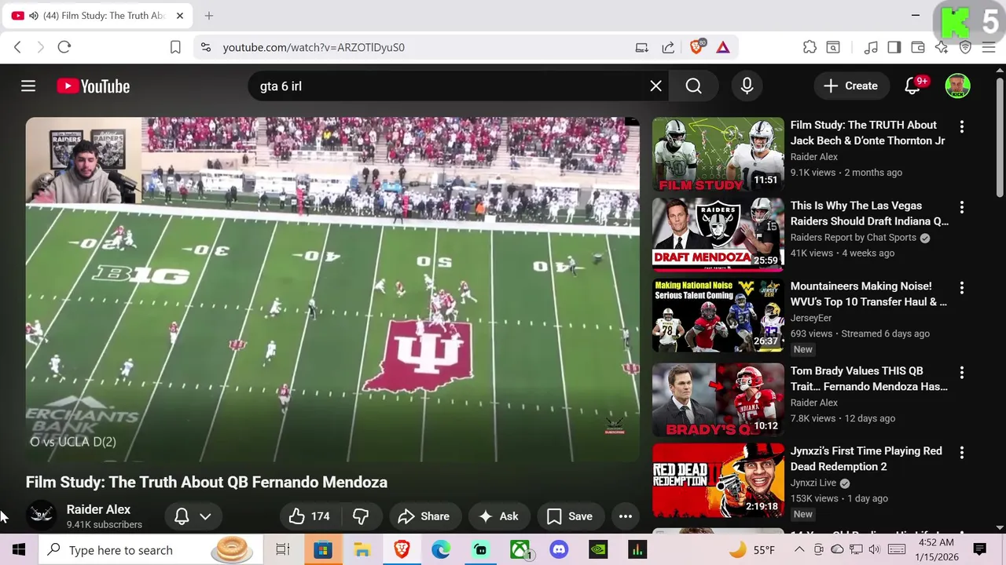Image resolution: width=1006 pixels, height=565 pixels.
Task: Ask about this video with Ask button
Action: point(499,516)
